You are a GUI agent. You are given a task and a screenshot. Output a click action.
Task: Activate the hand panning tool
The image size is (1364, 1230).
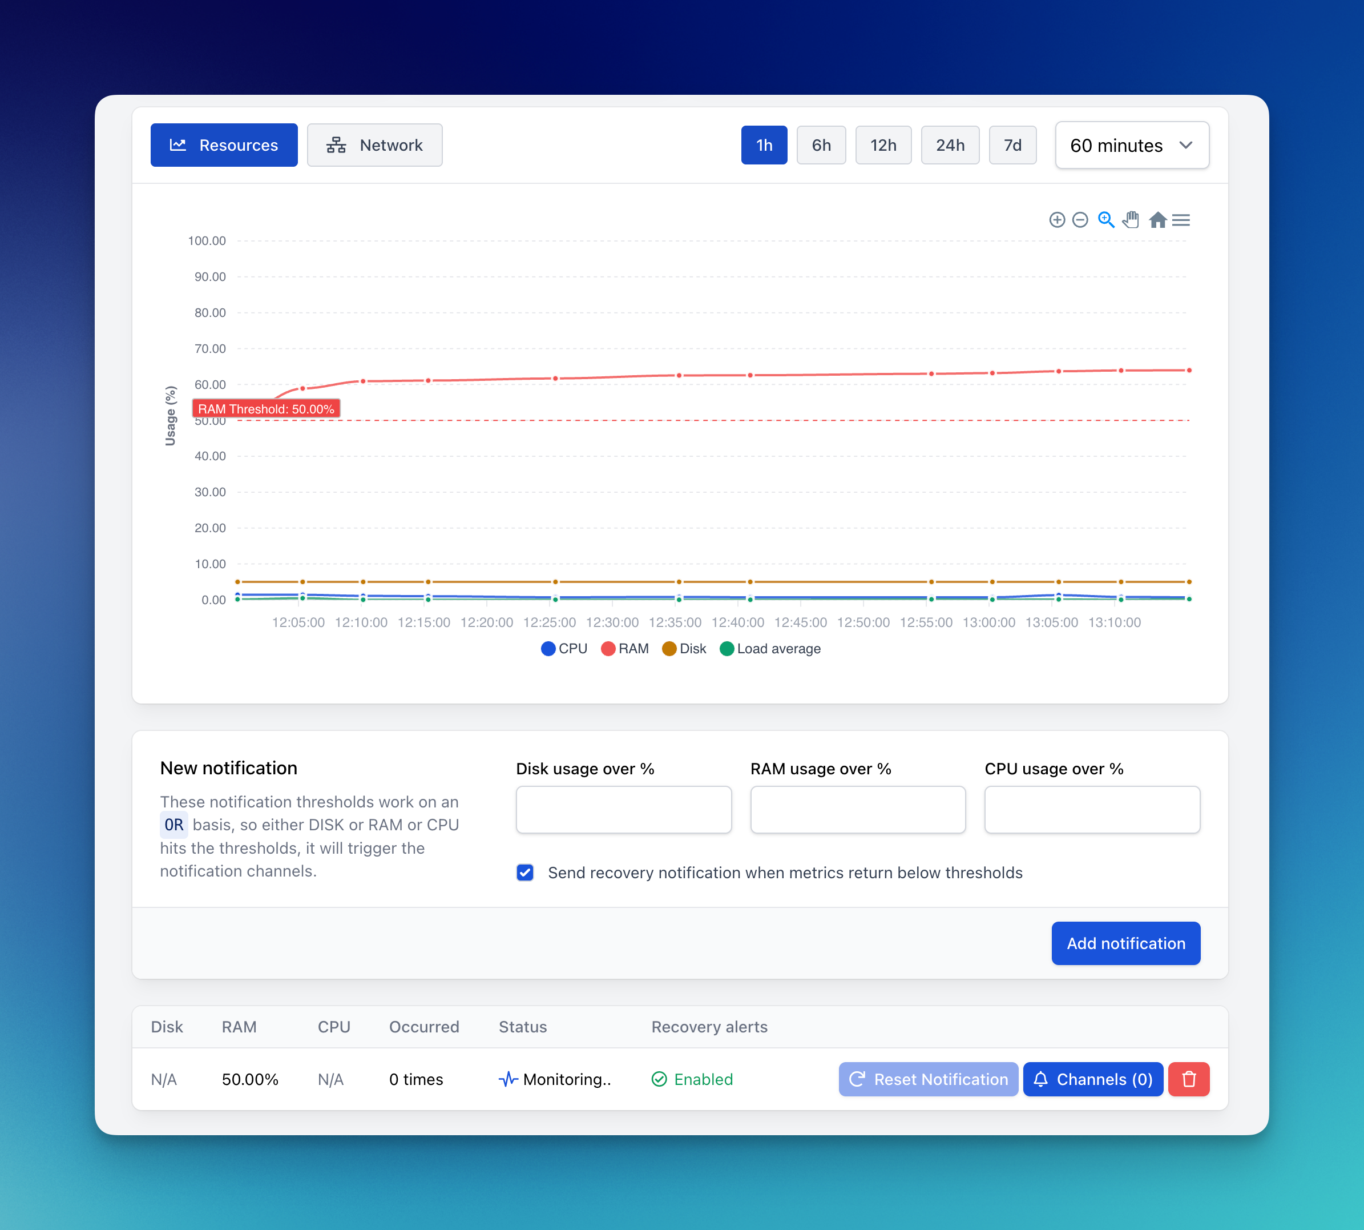tap(1131, 220)
